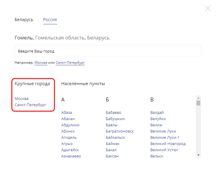216x169 pixels.
Task: Click the city list scrollbar thumb
Action: tap(198, 103)
